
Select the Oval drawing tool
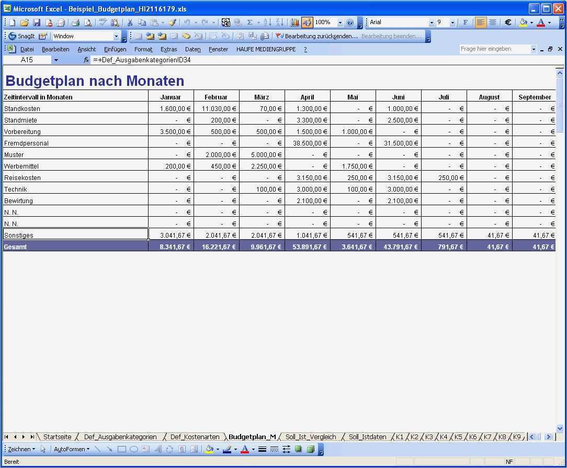[x=134, y=449]
